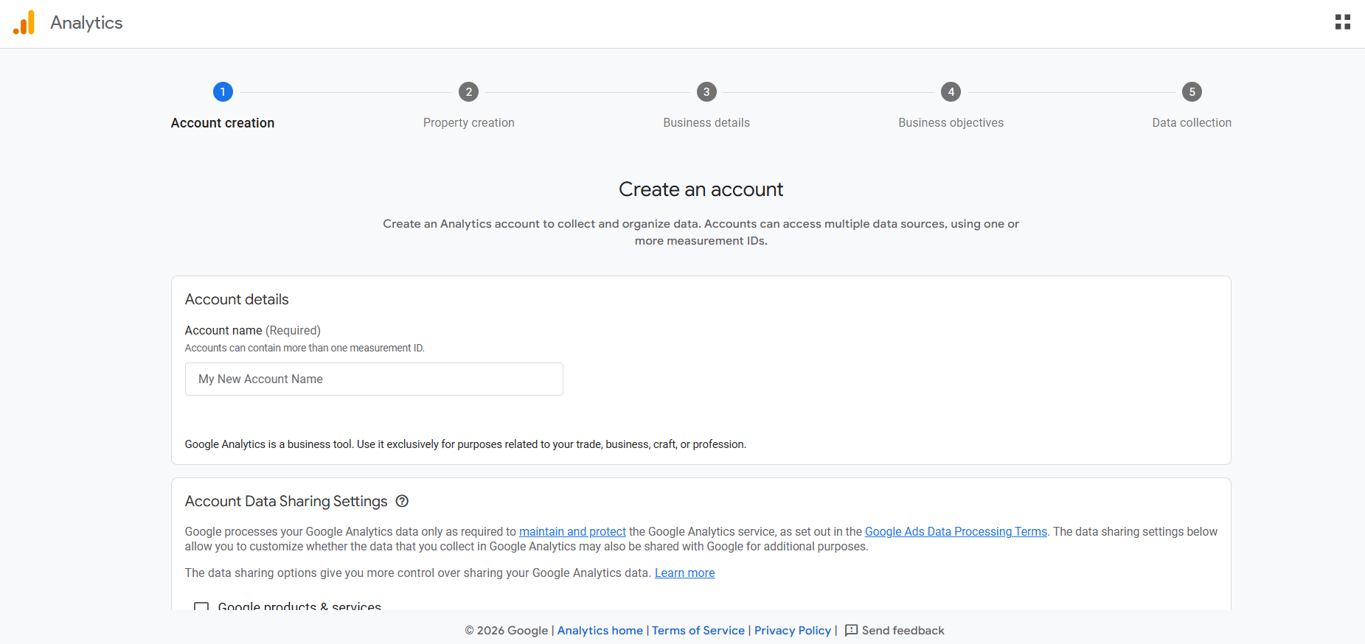Open the Google apps grid icon
This screenshot has width=1365, height=644.
click(1342, 22)
